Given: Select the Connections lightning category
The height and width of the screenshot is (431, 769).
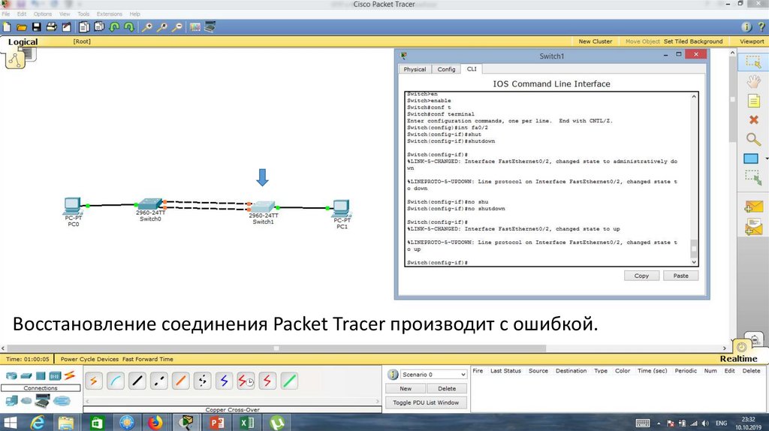Looking at the screenshot, I should point(70,375).
